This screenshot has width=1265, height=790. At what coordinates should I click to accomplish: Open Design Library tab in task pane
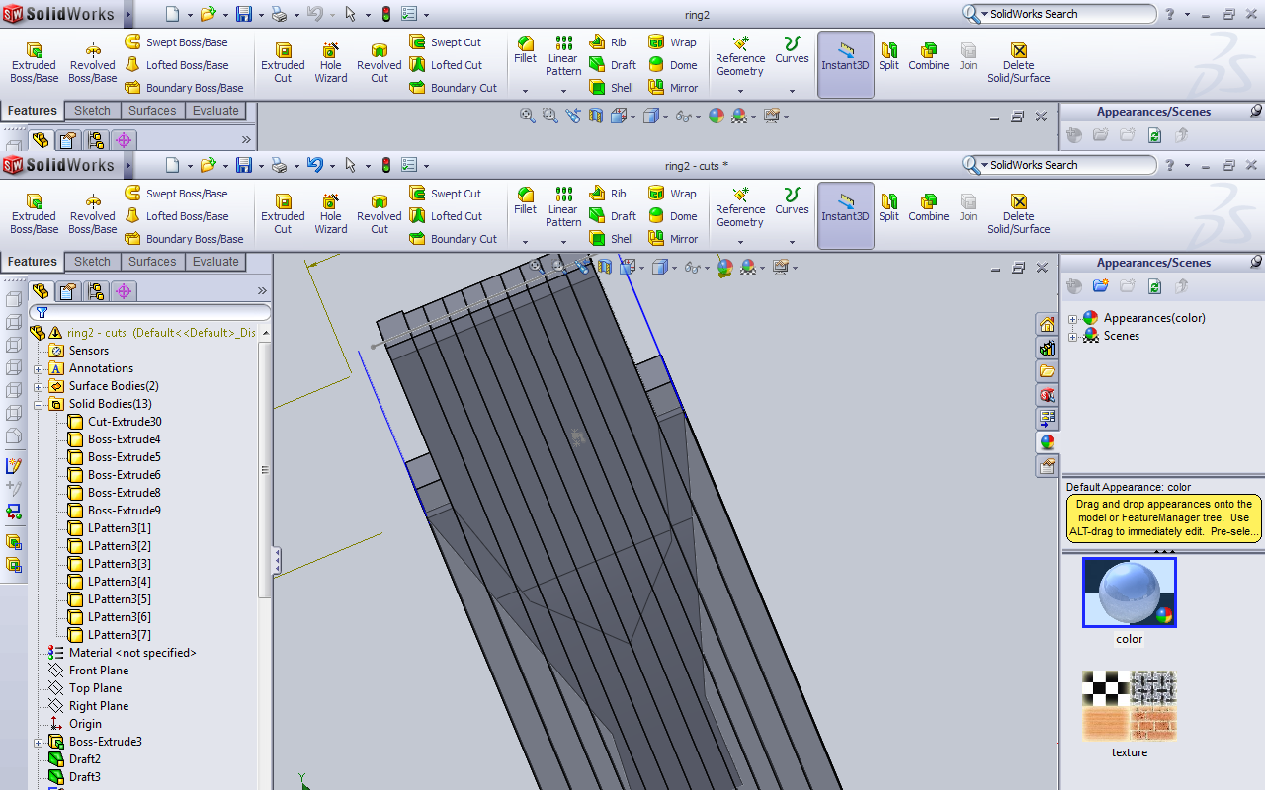(1048, 348)
